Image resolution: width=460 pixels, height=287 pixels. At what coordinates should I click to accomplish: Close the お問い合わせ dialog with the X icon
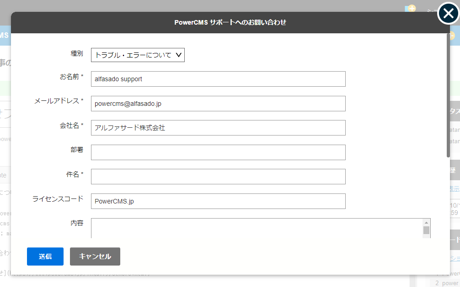pyautogui.click(x=447, y=13)
